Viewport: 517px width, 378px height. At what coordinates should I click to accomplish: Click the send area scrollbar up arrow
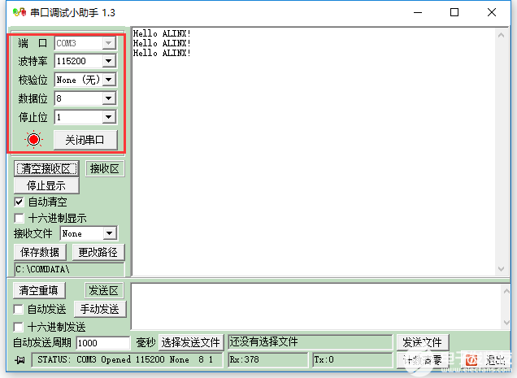[506, 291]
